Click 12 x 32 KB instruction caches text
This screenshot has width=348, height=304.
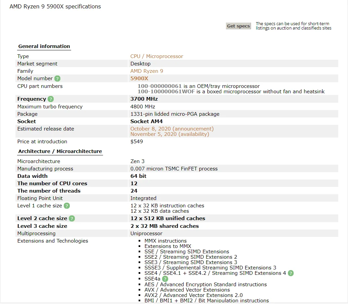click(167, 206)
